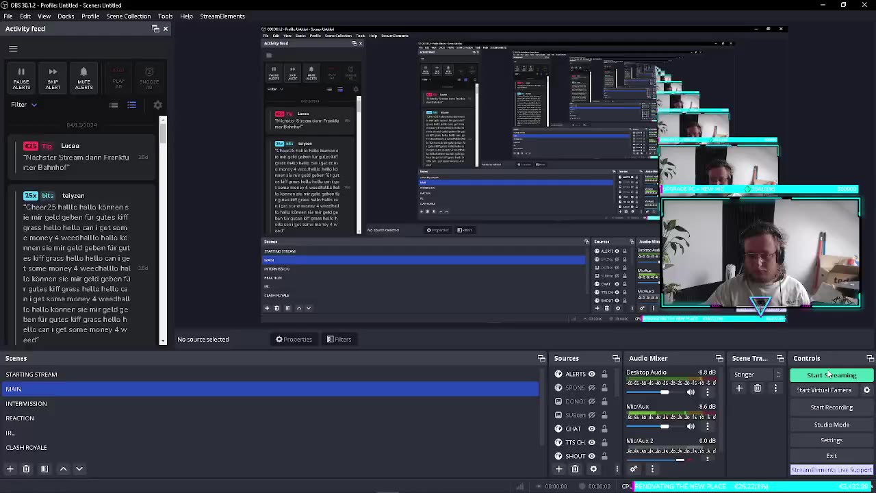Select the REACTION scene

pyautogui.click(x=271, y=418)
